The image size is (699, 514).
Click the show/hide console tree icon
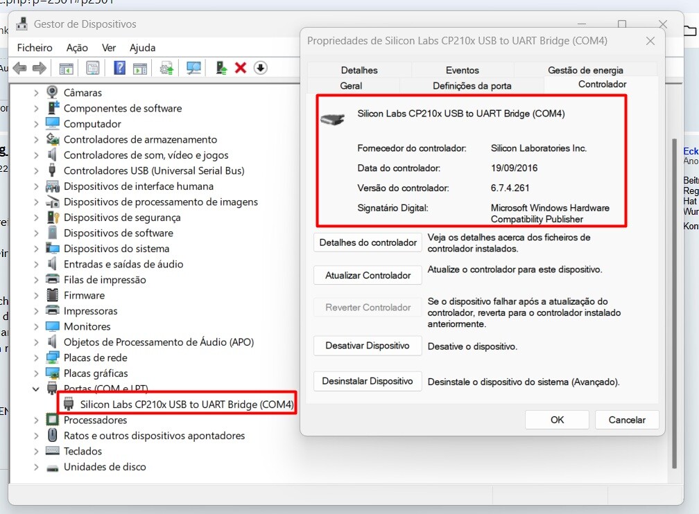pyautogui.click(x=66, y=68)
